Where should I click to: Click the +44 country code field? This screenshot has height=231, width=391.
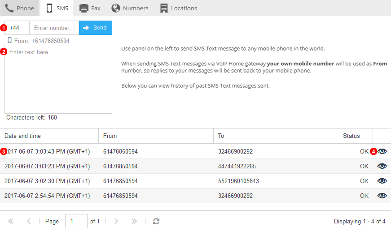(x=17, y=28)
